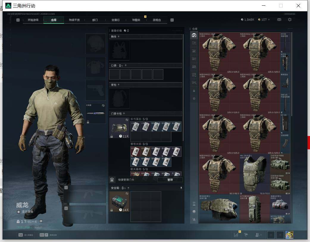Open the 开始游戏 tab
This screenshot has width=310, height=242.
click(x=33, y=20)
